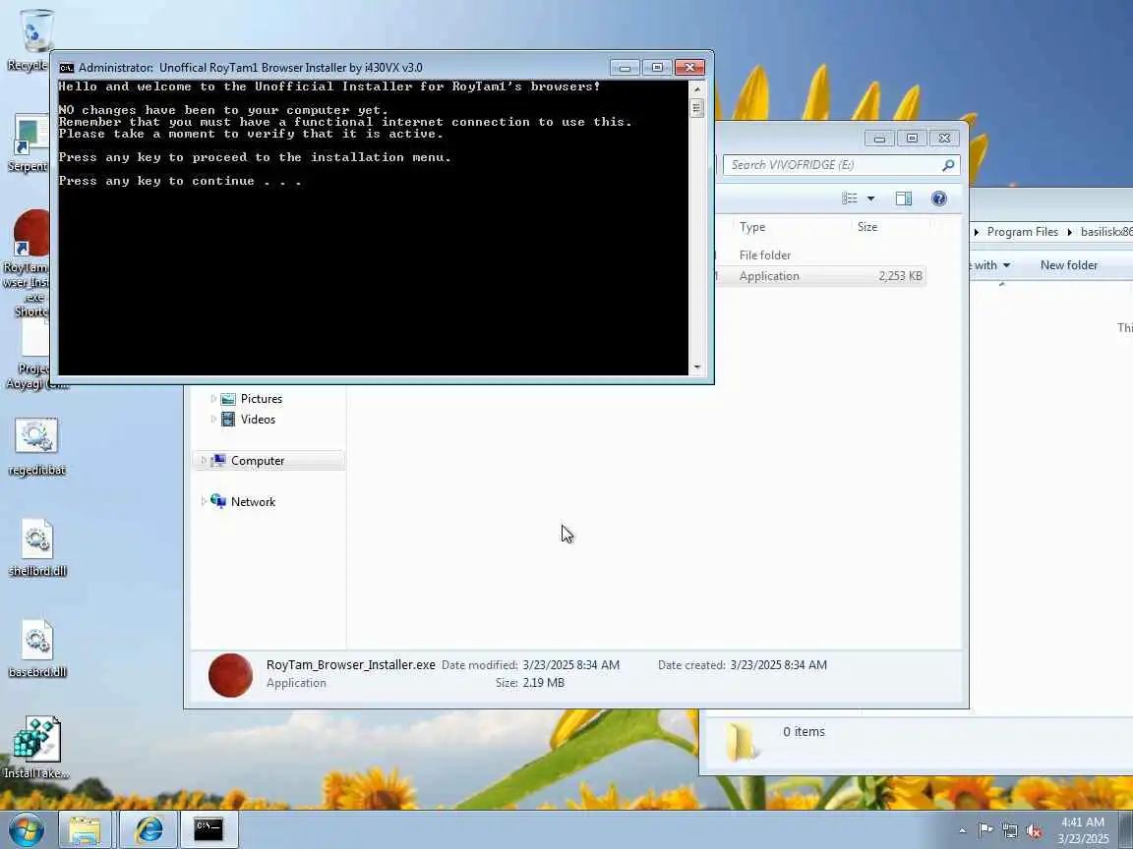Show hidden tray icons arrow
This screenshot has height=849, width=1133.
(x=963, y=830)
